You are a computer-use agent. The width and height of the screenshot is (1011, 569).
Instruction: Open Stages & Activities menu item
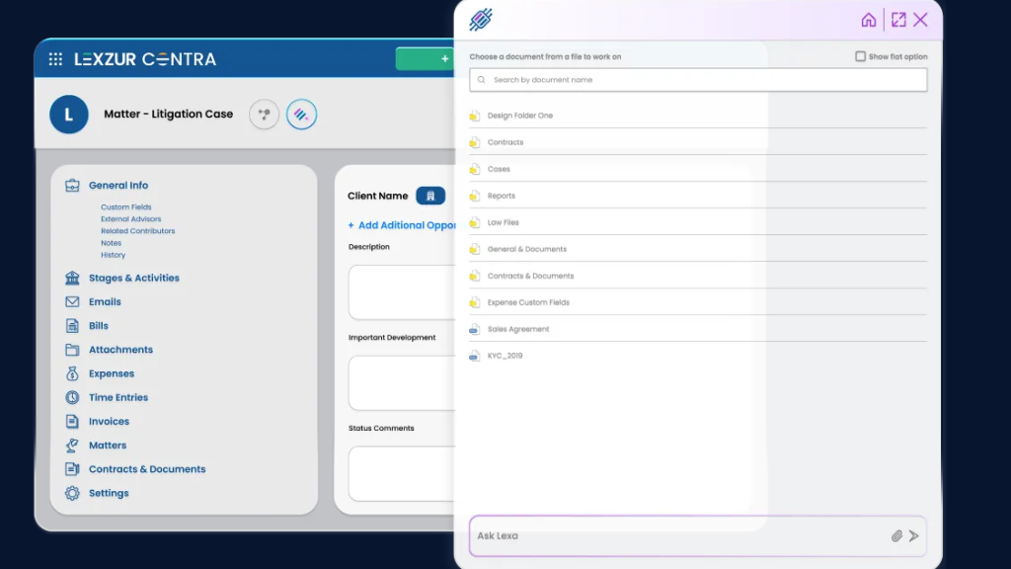tap(133, 279)
